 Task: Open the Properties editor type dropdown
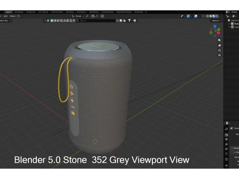tap(228, 123)
